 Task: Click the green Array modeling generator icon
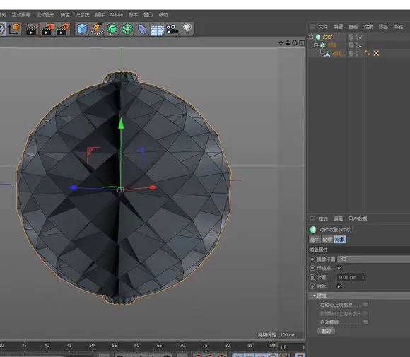click(127, 29)
